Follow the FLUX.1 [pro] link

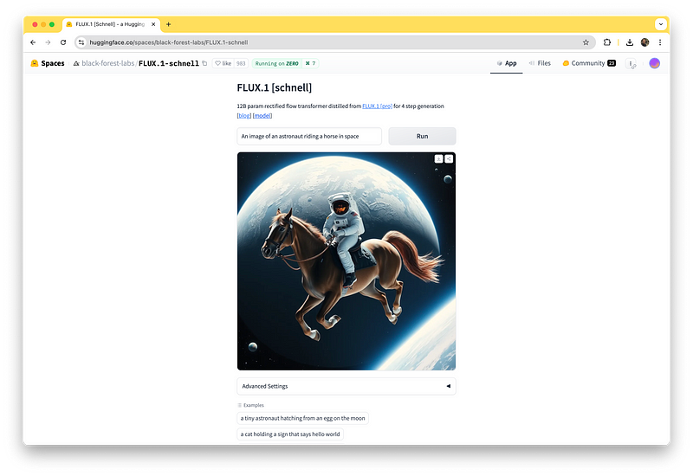click(377, 106)
